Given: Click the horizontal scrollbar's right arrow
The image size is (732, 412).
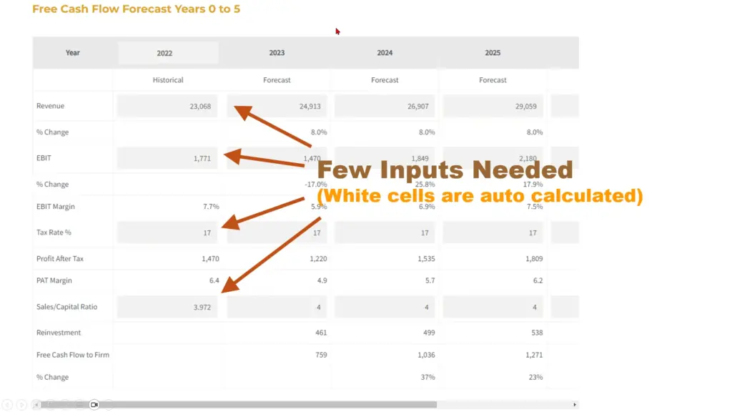Looking at the screenshot, I should pos(575,404).
